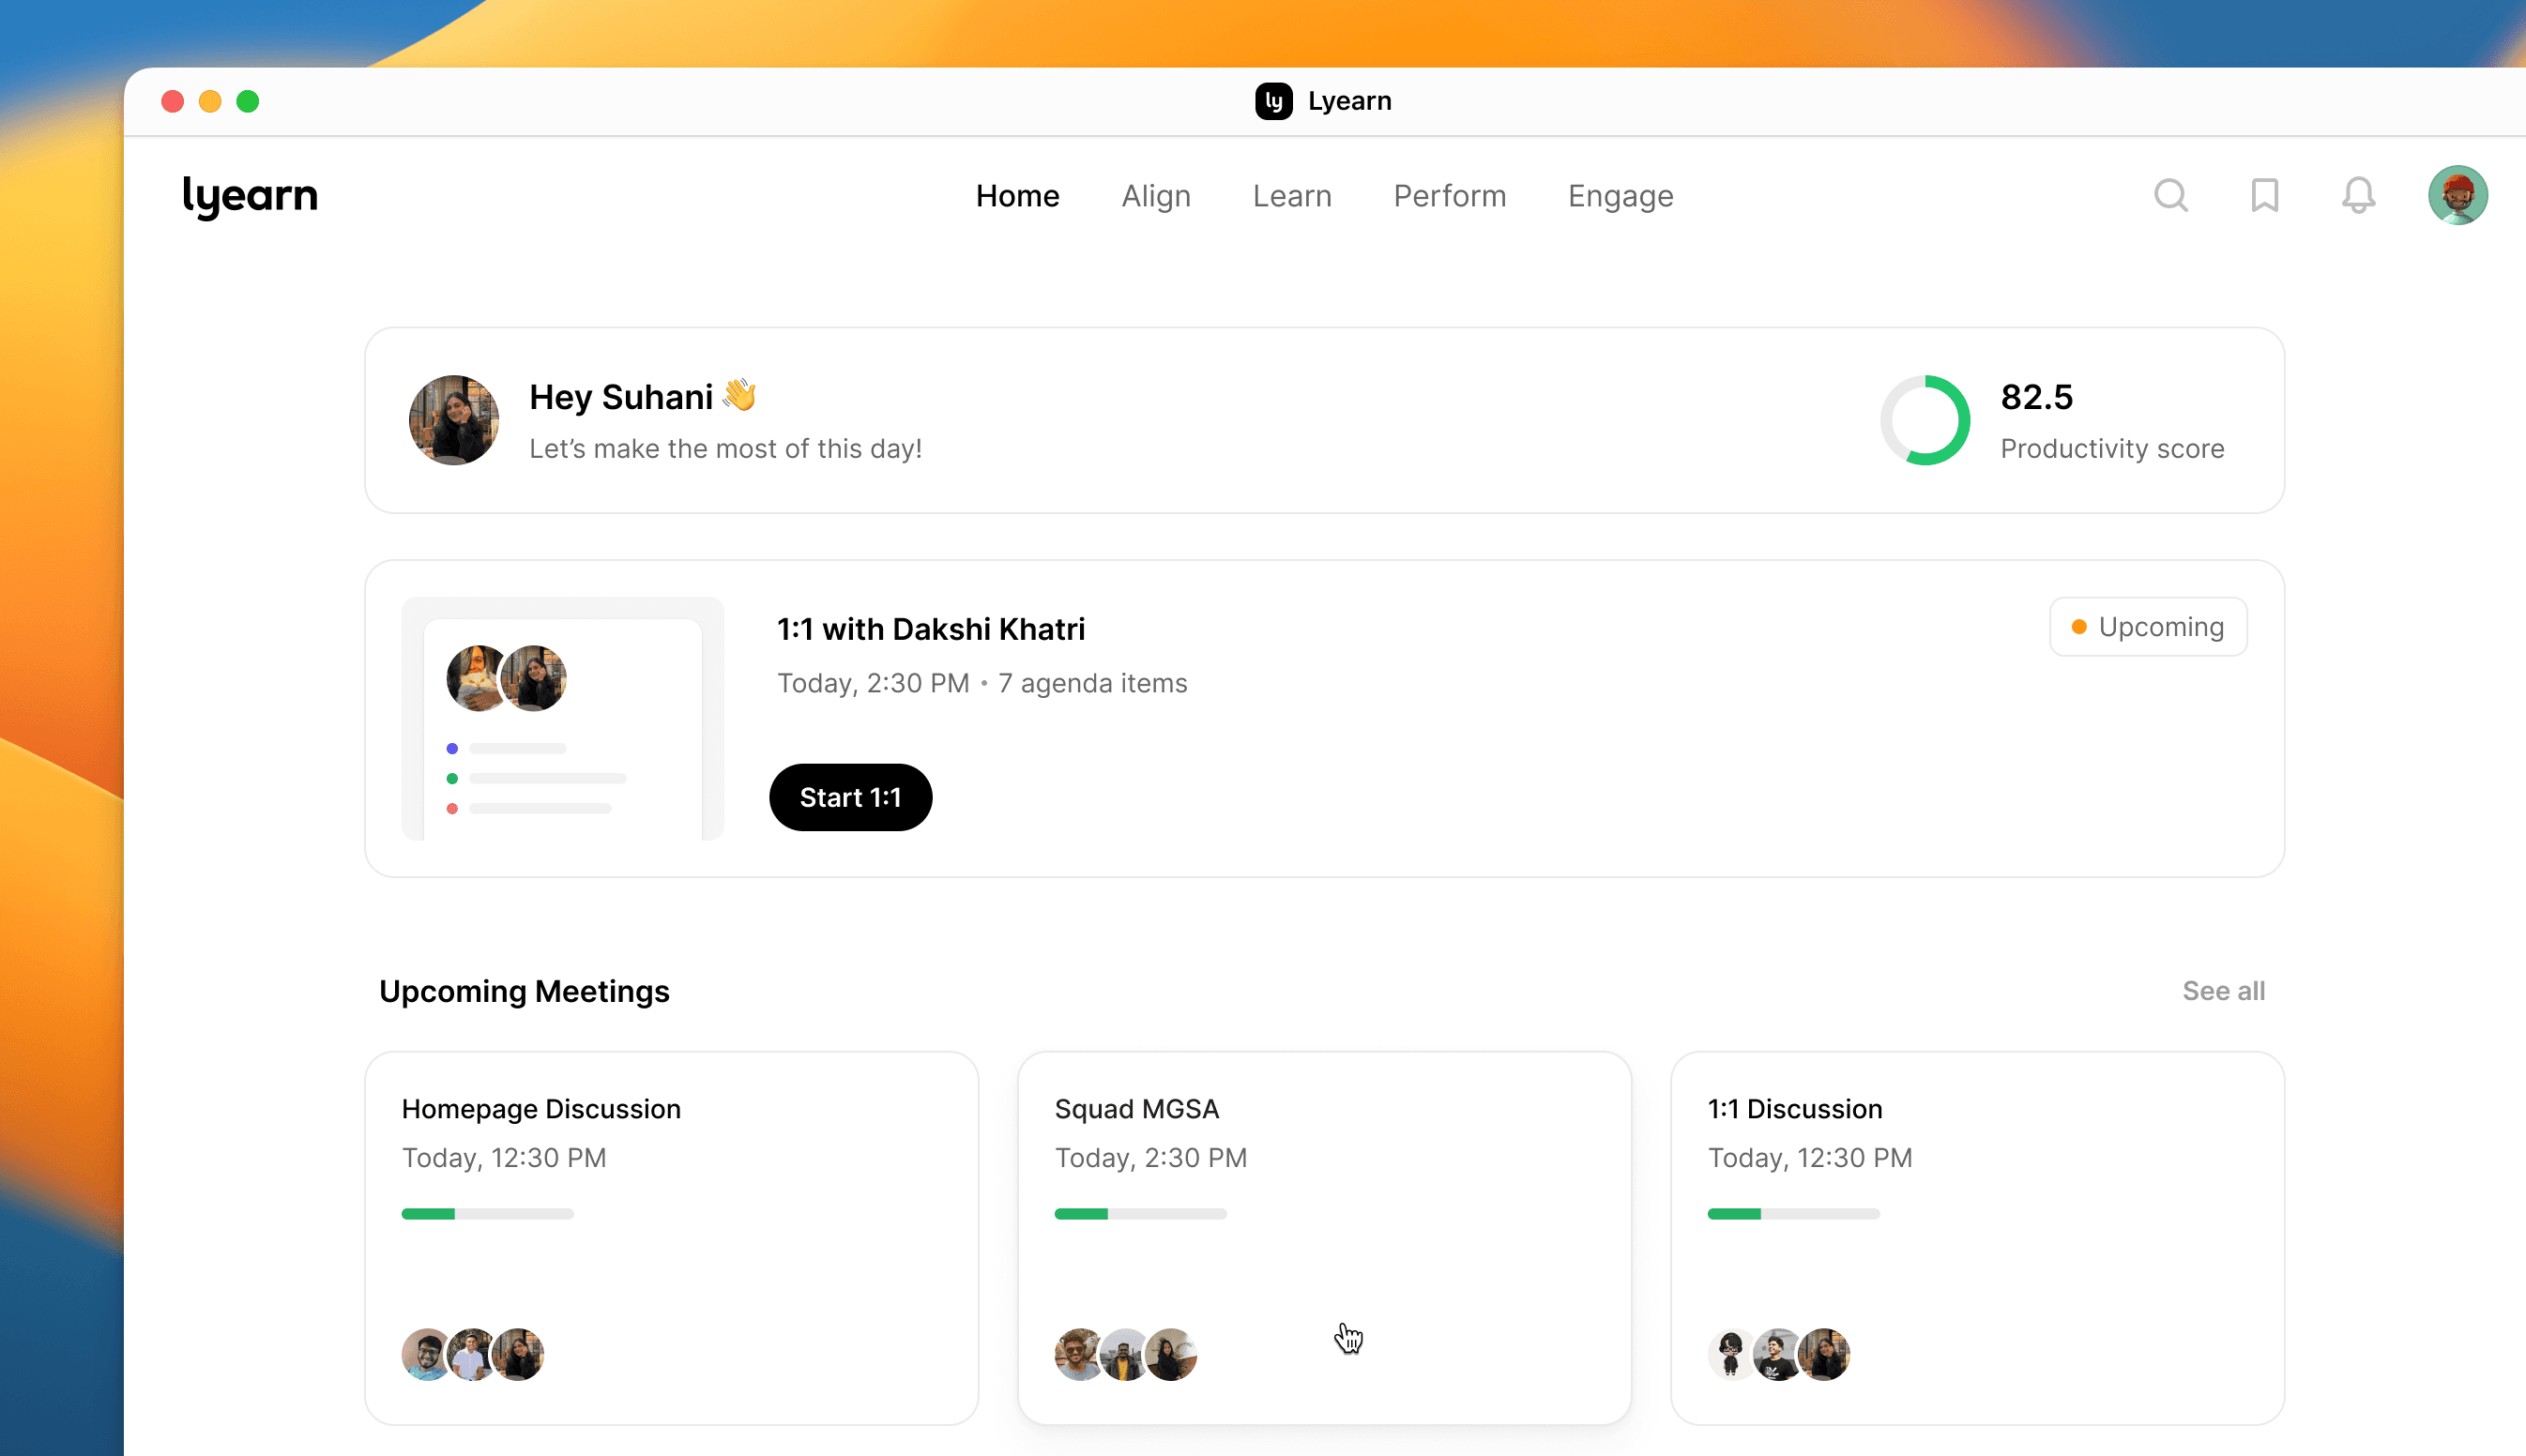Viewport: 2526px width, 1456px height.
Task: Click See all upcoming meetings link
Action: (2222, 991)
